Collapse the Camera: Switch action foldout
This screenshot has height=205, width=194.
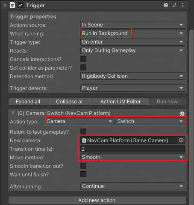[13, 113]
